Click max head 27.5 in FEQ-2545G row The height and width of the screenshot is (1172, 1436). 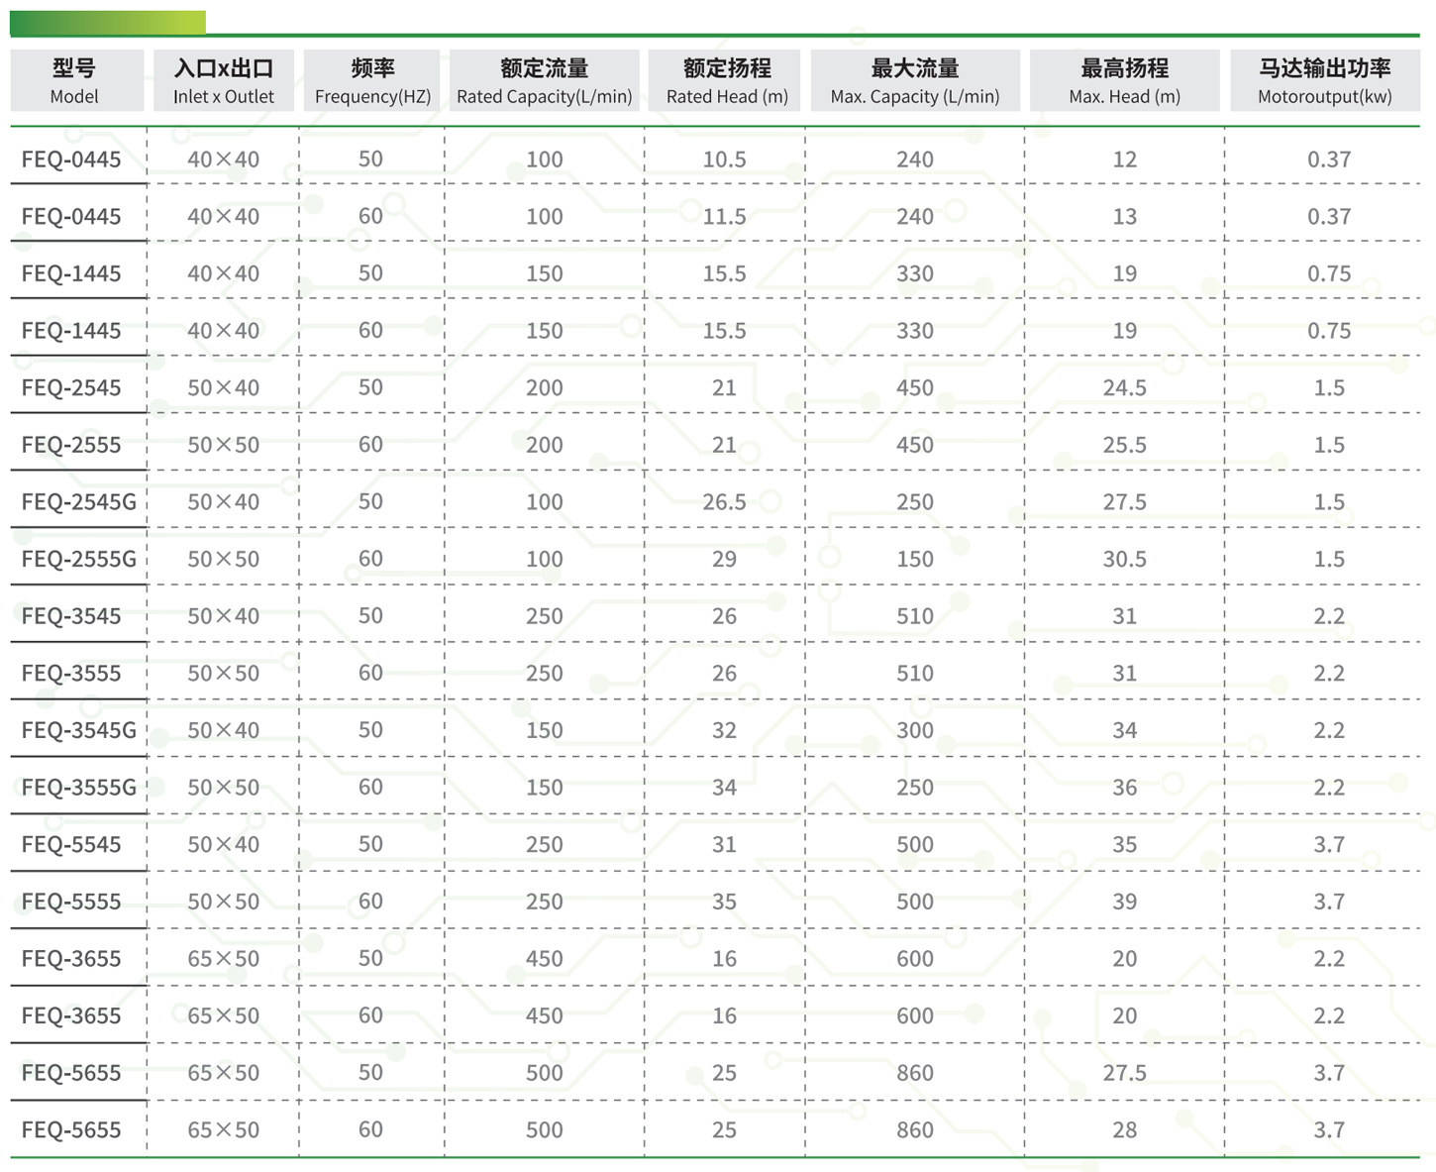[x=1125, y=502]
